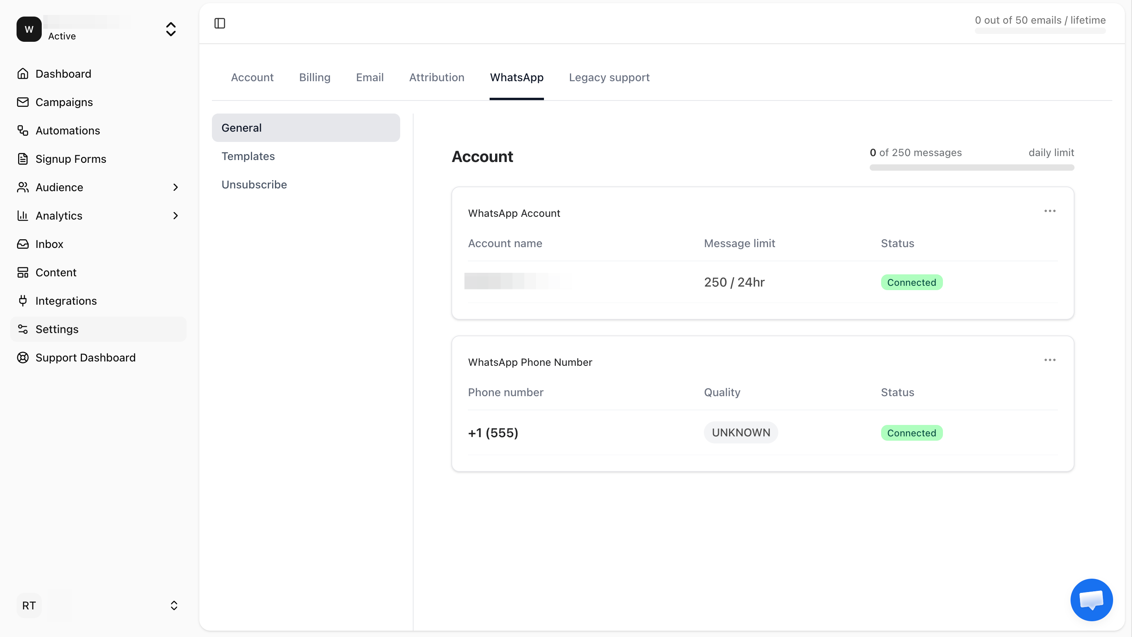Click the Inbox tray icon
1132x637 pixels.
point(23,244)
